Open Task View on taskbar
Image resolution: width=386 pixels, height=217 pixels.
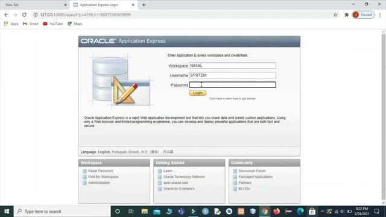(x=131, y=212)
